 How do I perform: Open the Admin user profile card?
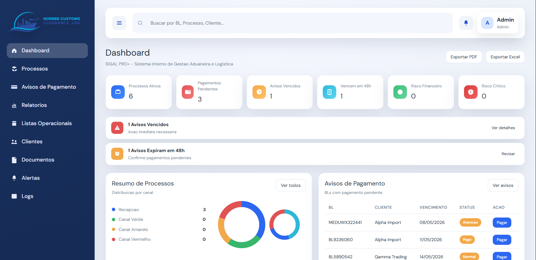tap(497, 23)
